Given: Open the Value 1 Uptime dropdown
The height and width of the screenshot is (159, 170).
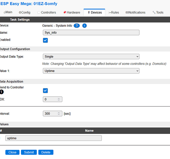Looking at the screenshot, I should point(91,71).
